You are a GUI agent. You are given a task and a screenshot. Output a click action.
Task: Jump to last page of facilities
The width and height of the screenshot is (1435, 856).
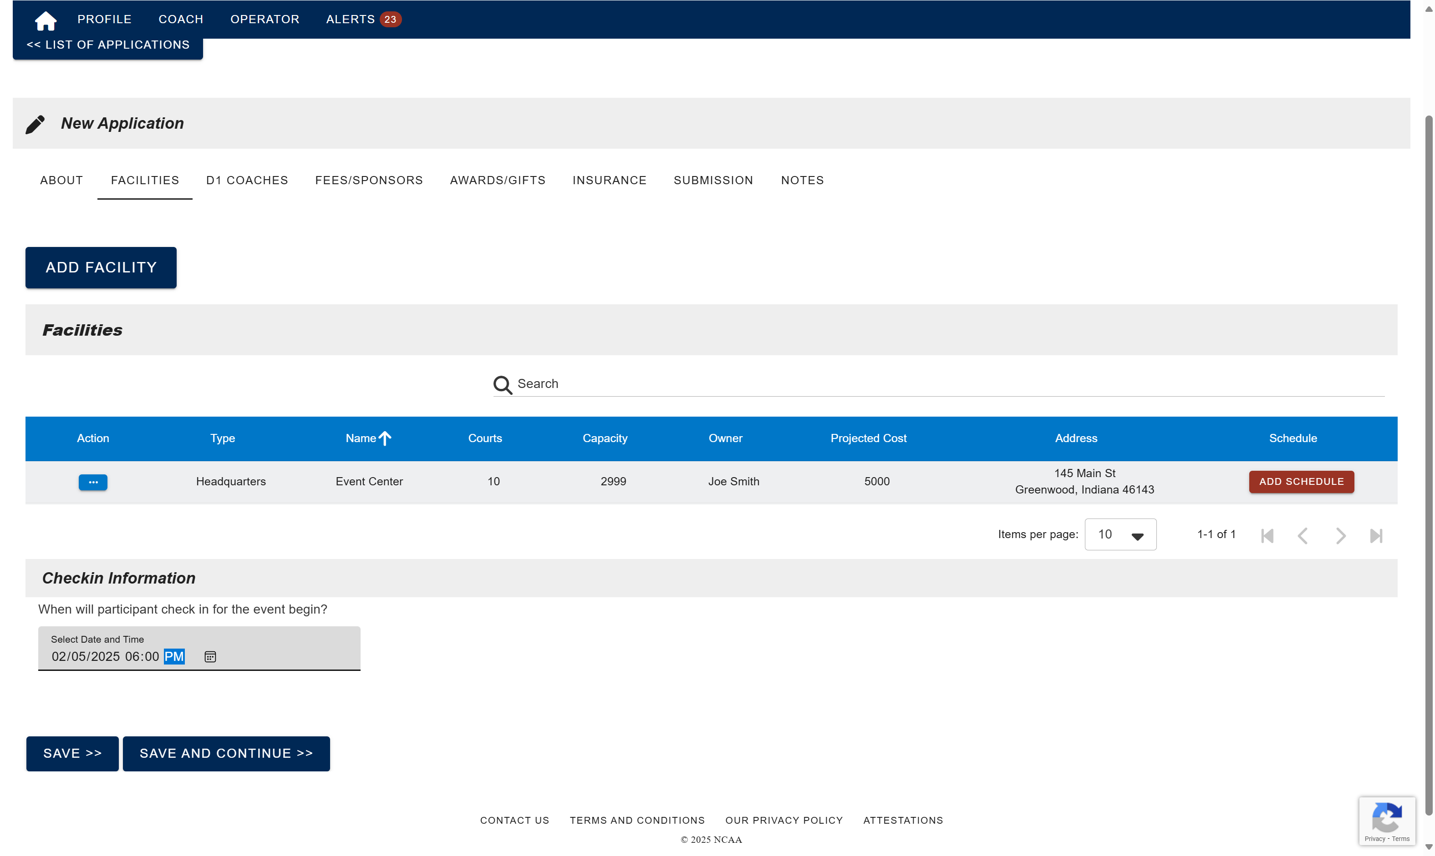coord(1375,535)
